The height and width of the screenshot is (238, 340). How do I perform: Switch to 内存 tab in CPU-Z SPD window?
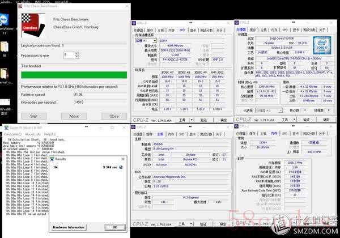(171, 31)
